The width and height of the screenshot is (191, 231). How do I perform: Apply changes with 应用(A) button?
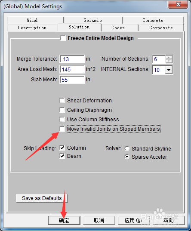point(134,220)
